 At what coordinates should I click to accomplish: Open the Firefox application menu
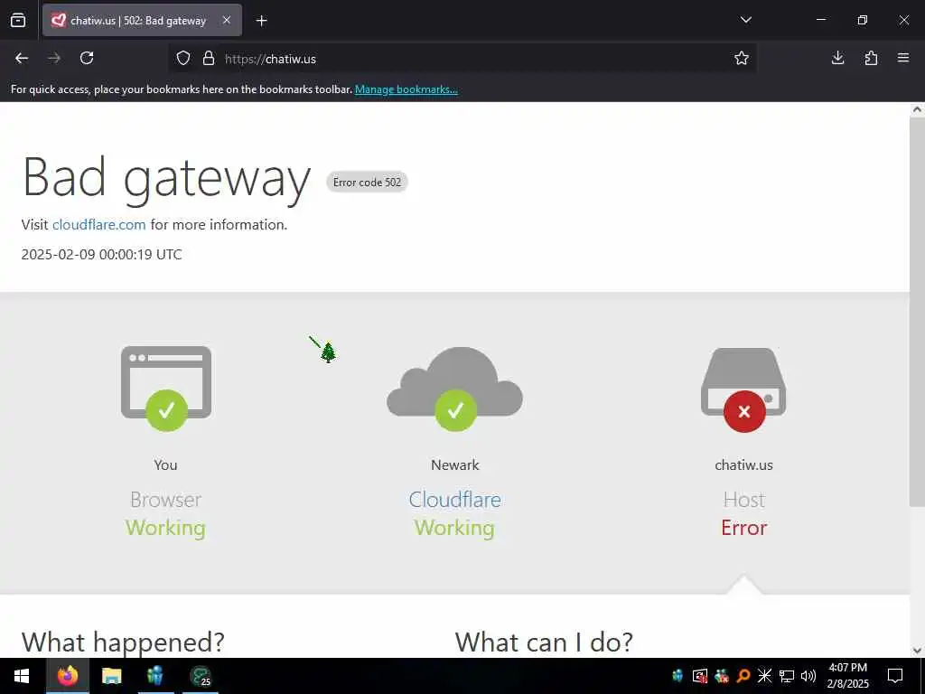(903, 58)
